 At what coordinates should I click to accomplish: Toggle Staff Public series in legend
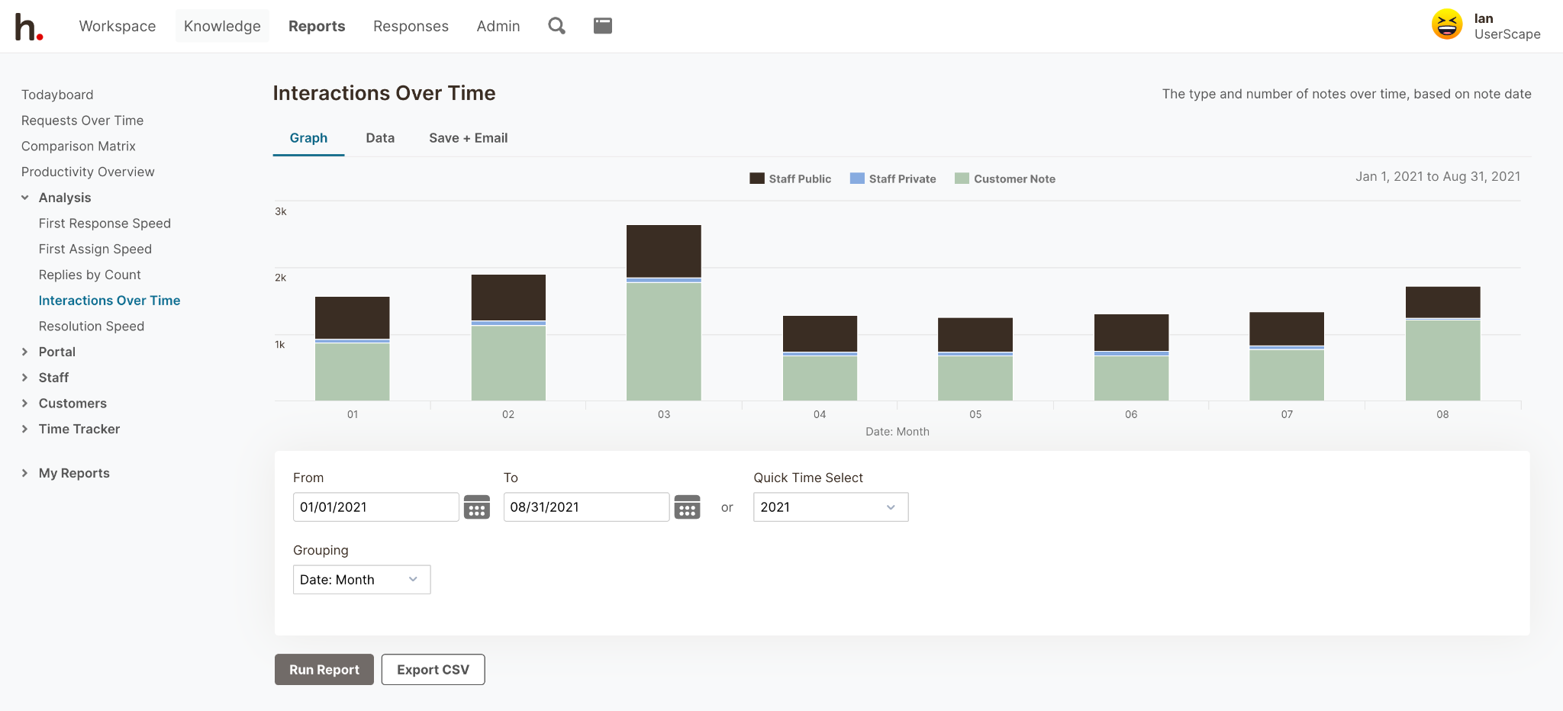click(x=791, y=179)
